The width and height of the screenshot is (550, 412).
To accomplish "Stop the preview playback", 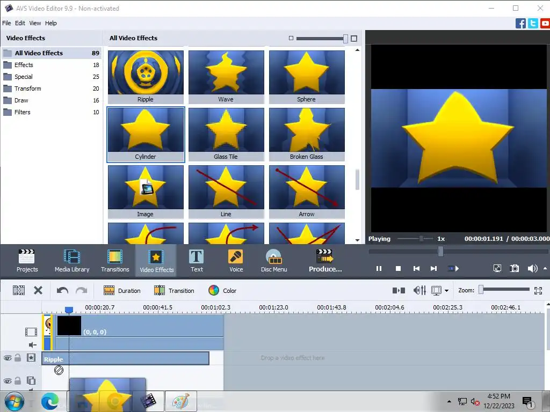I will click(x=398, y=268).
